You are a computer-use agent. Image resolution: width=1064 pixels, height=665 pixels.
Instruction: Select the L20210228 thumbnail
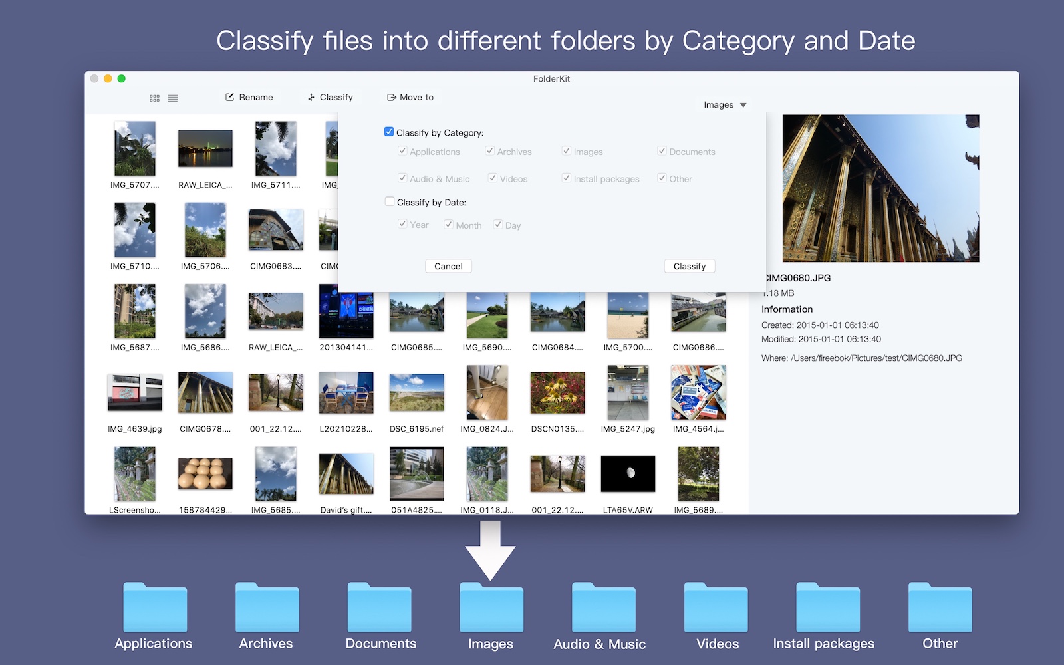346,392
